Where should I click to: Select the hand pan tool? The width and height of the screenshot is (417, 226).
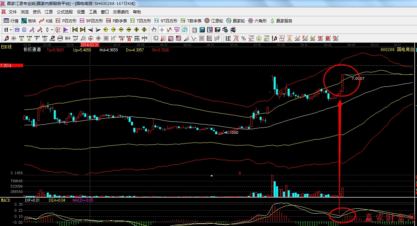click(x=154, y=30)
